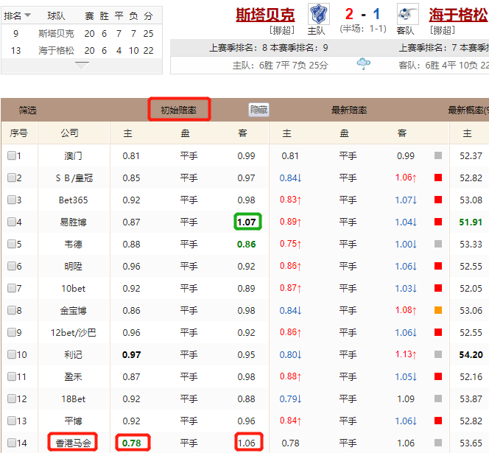The height and width of the screenshot is (453, 489).
Task: Click the red indicator square in S B/皇冠 row
Action: (438, 178)
